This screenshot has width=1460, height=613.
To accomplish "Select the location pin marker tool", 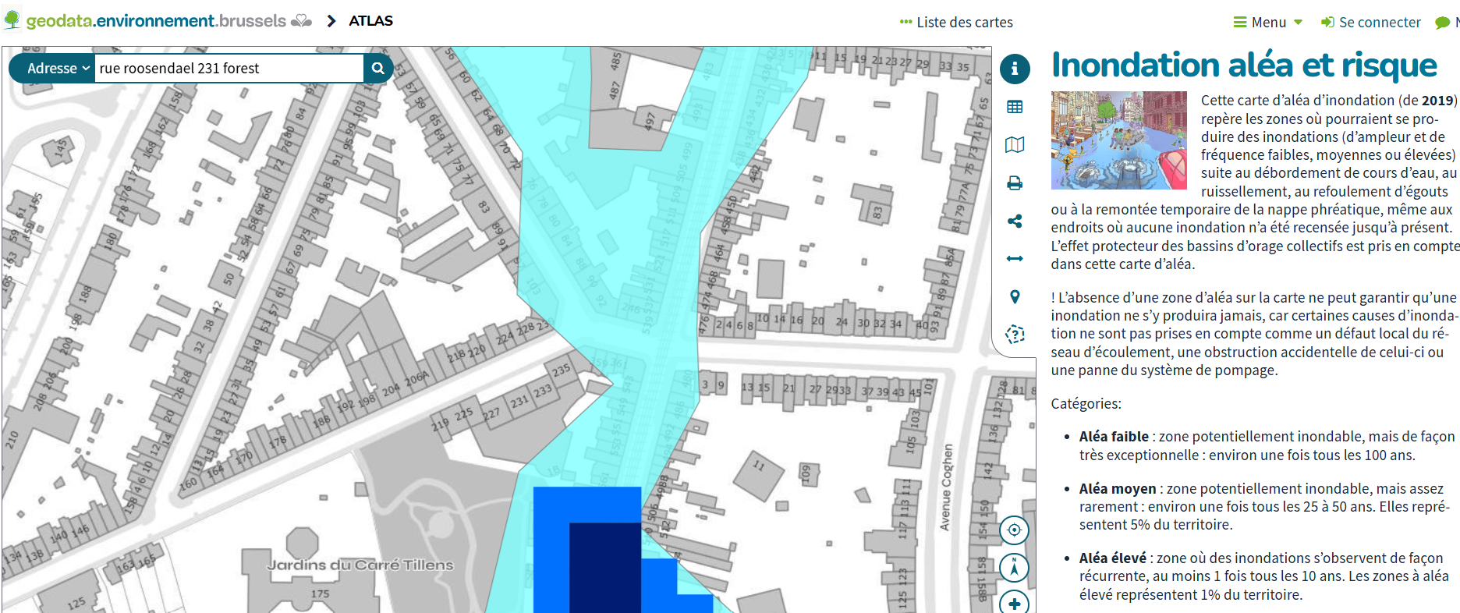I will 1014,297.
